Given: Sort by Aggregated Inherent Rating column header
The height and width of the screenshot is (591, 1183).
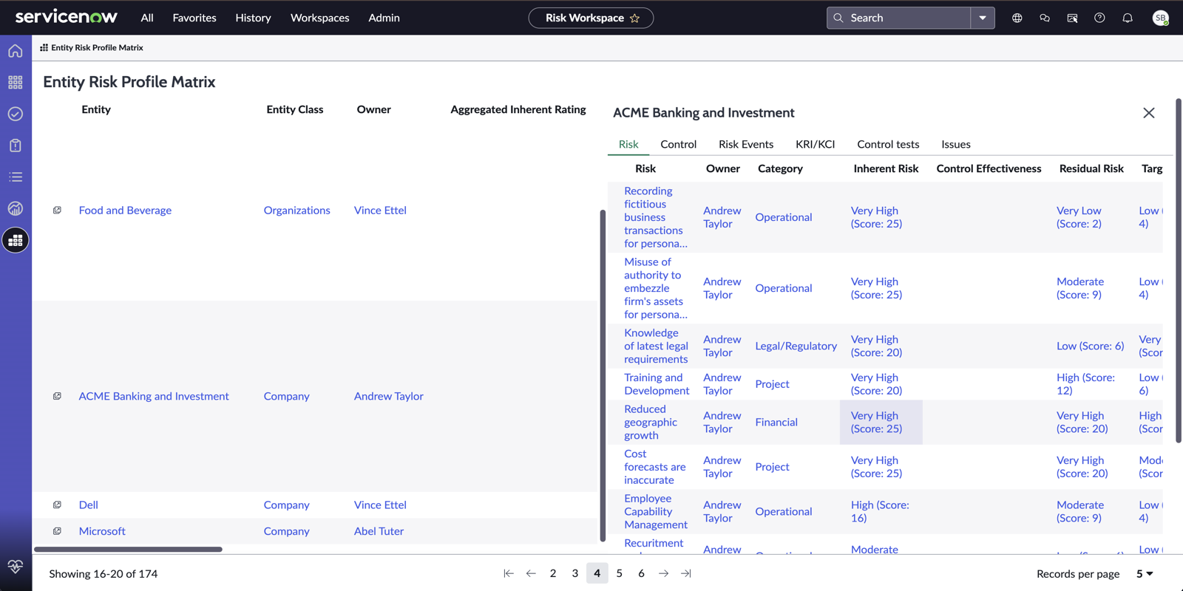Looking at the screenshot, I should point(518,109).
